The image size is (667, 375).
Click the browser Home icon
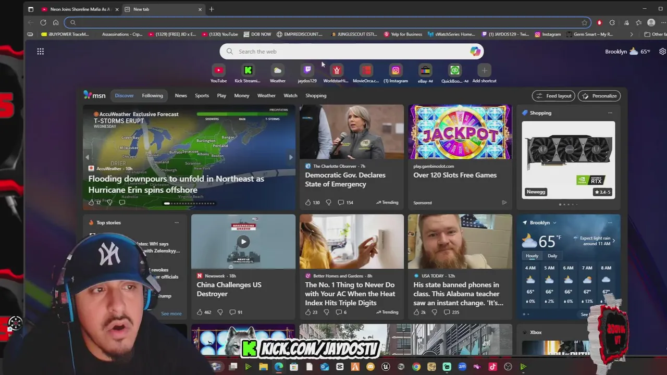click(56, 22)
